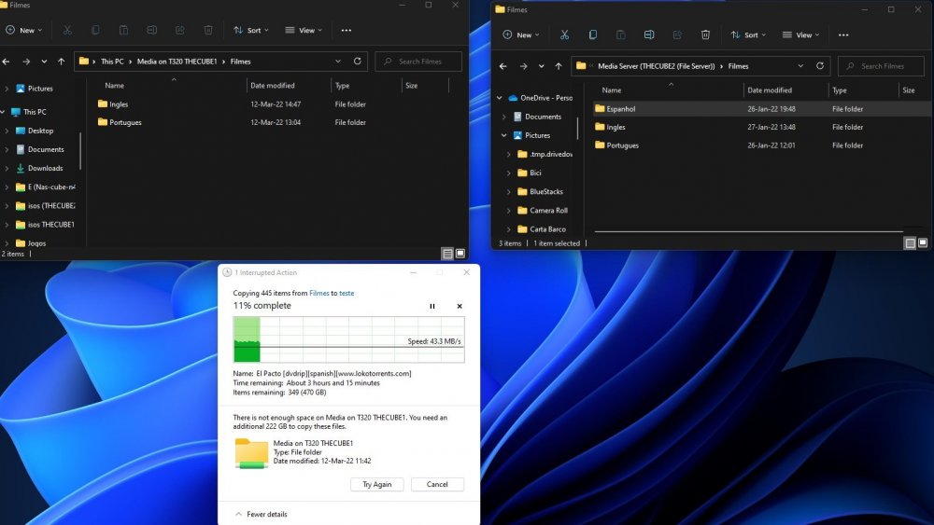Click the Try Again button
The image size is (934, 525).
[x=377, y=485]
